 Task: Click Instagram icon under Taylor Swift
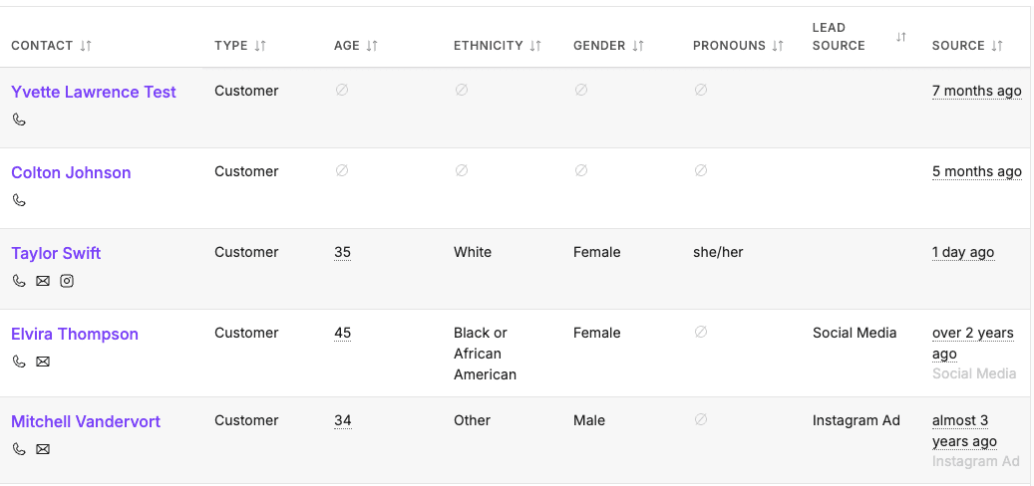click(x=67, y=281)
